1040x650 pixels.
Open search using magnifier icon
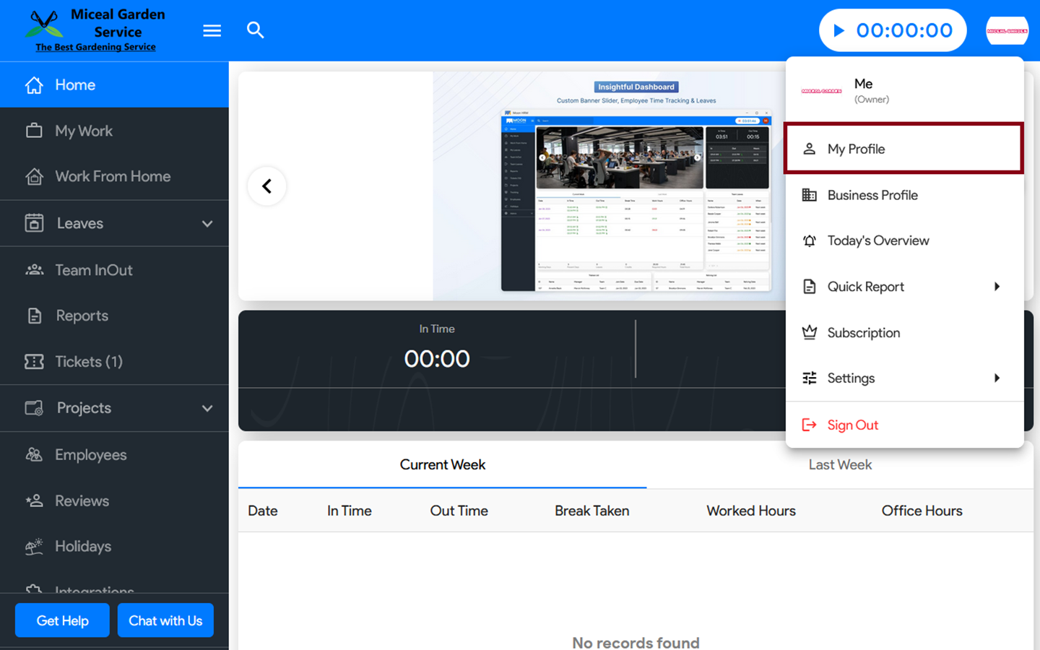point(255,30)
